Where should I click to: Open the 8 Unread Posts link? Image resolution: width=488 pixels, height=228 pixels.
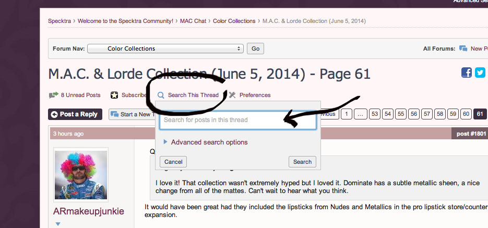(x=80, y=95)
